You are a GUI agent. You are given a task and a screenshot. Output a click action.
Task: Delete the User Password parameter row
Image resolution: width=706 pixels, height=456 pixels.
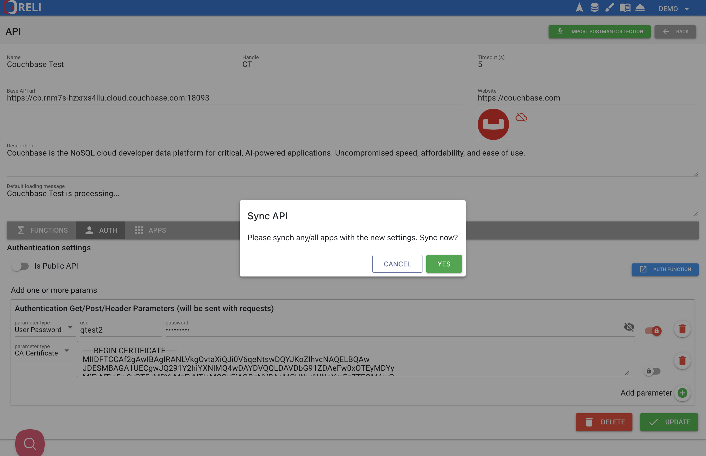(x=682, y=329)
